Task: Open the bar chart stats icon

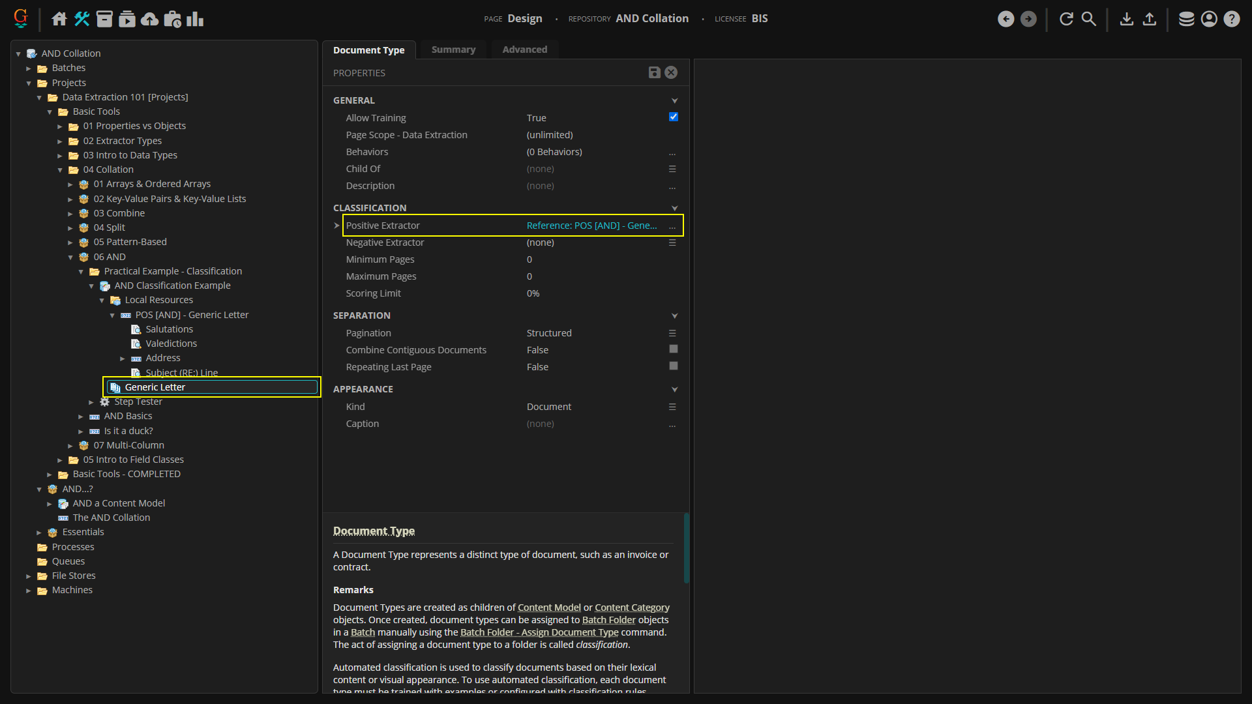Action: pos(195,19)
